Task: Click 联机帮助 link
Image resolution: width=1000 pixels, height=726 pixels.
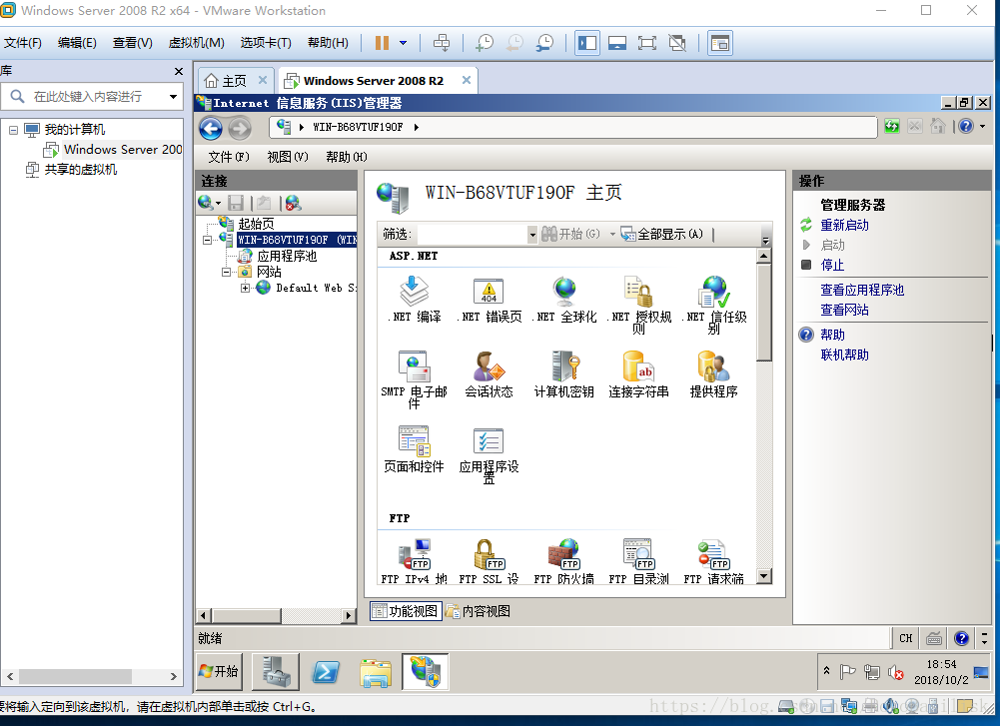Action: click(x=844, y=356)
